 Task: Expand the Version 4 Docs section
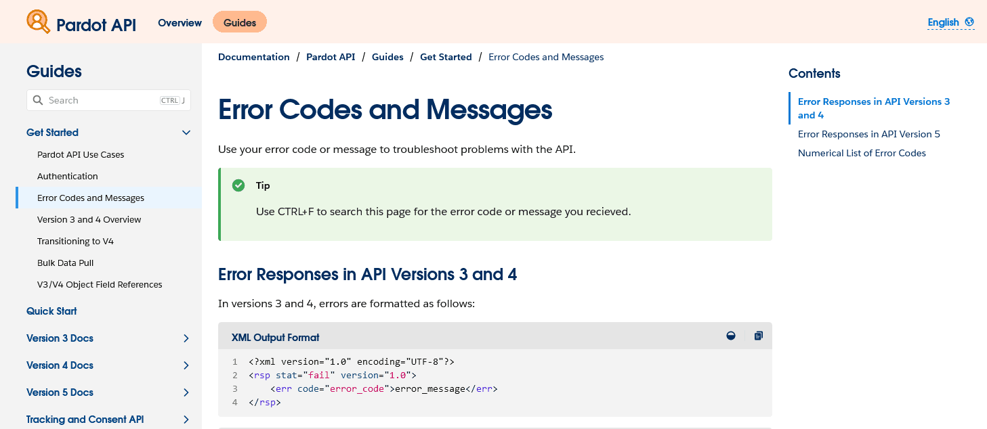pyautogui.click(x=186, y=365)
